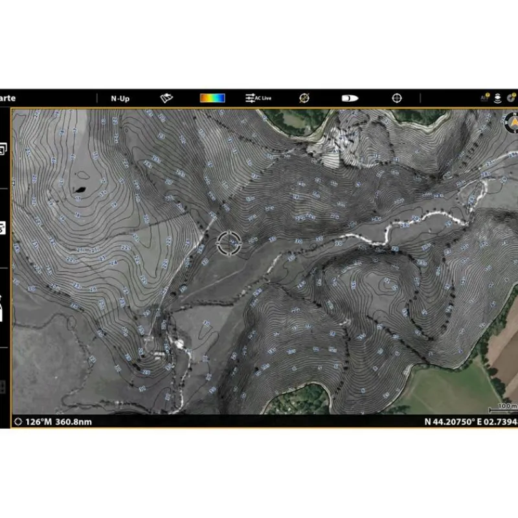Open the AC Live settings
The width and height of the screenshot is (518, 518).
pyautogui.click(x=258, y=98)
